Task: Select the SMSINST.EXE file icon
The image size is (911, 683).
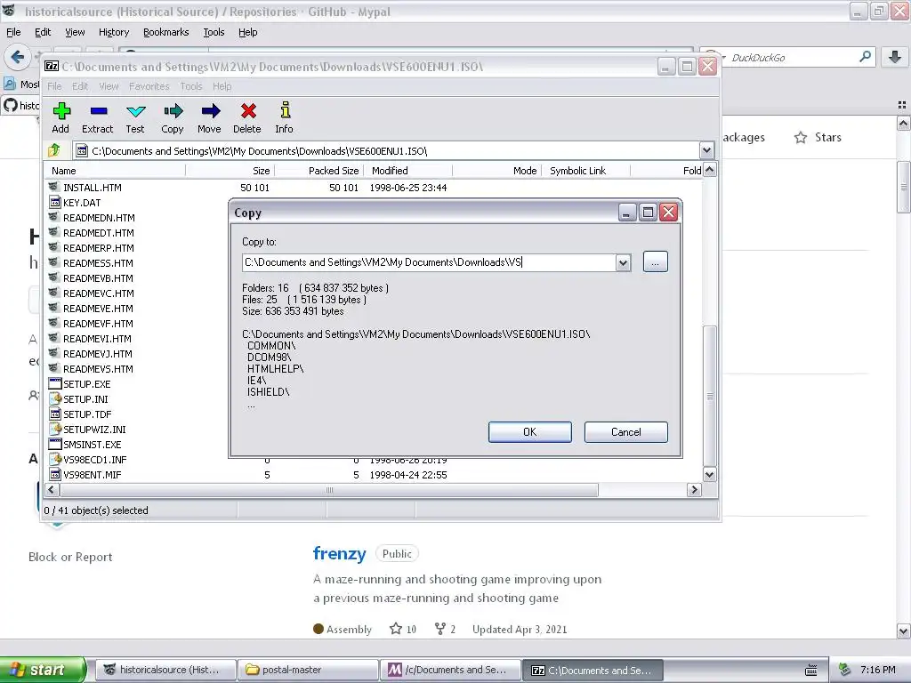Action: [x=54, y=444]
